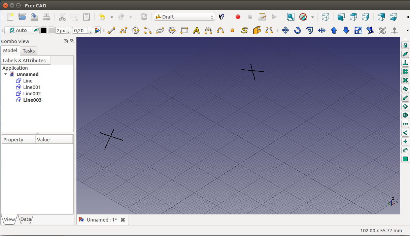
Task: Start macro recording with the red button
Action: click(238, 17)
